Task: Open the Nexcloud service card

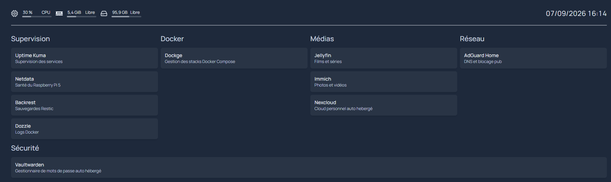Action: coord(384,105)
